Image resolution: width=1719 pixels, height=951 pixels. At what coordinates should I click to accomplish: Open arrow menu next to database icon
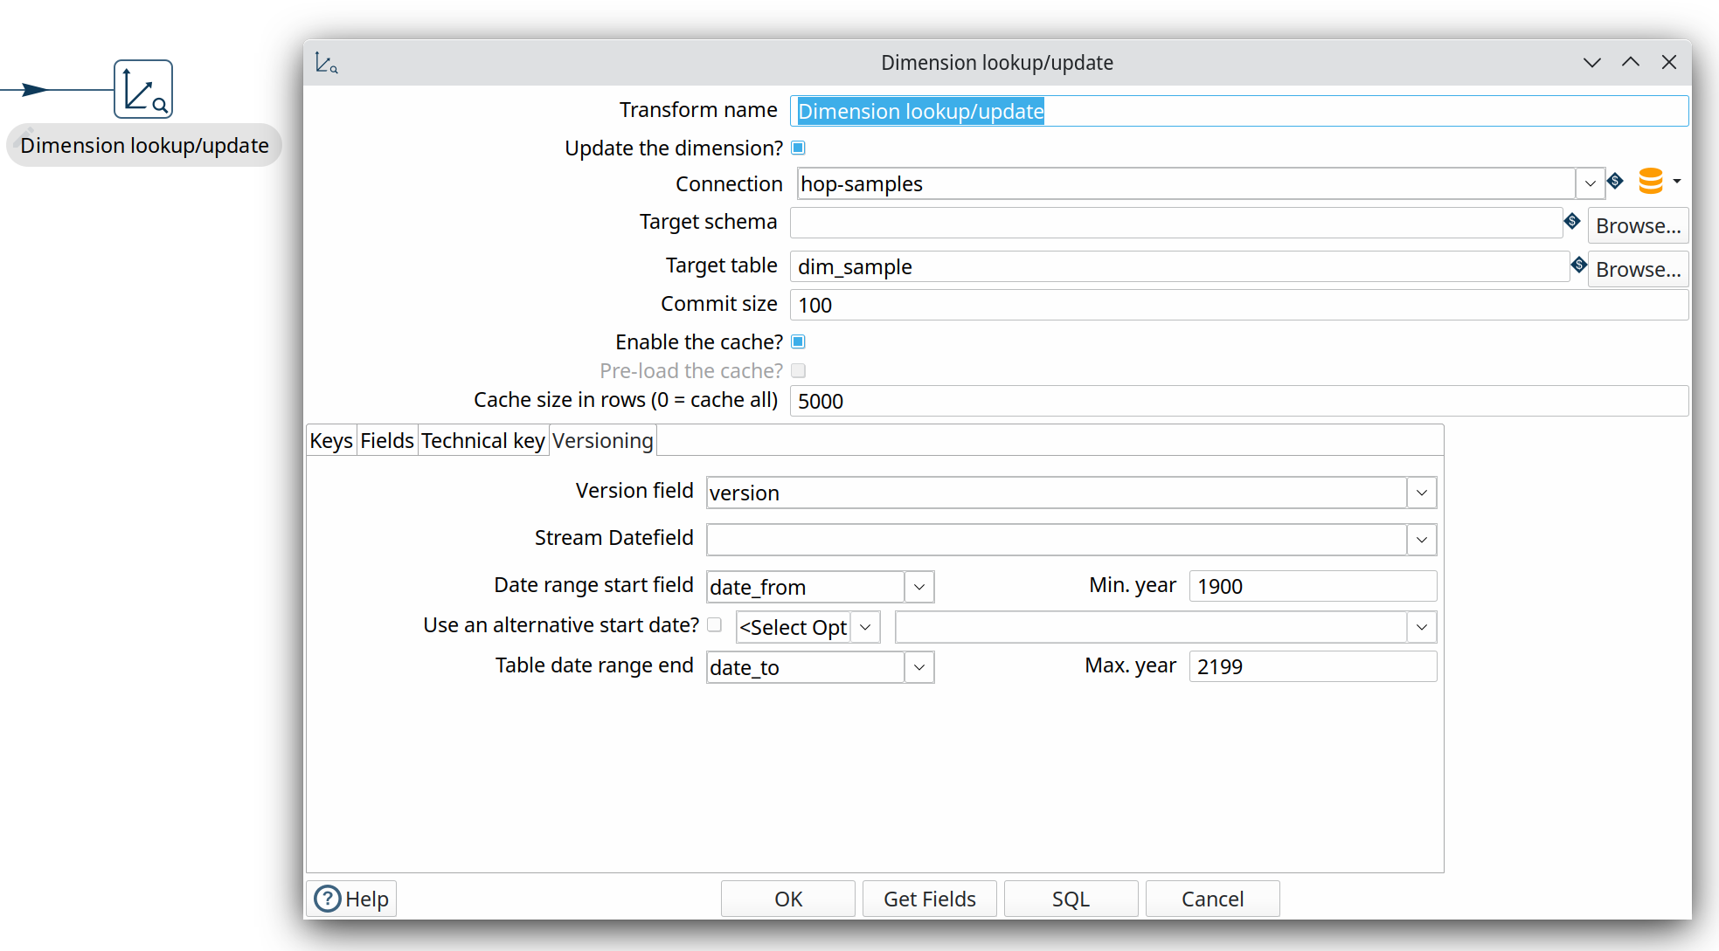[1676, 181]
